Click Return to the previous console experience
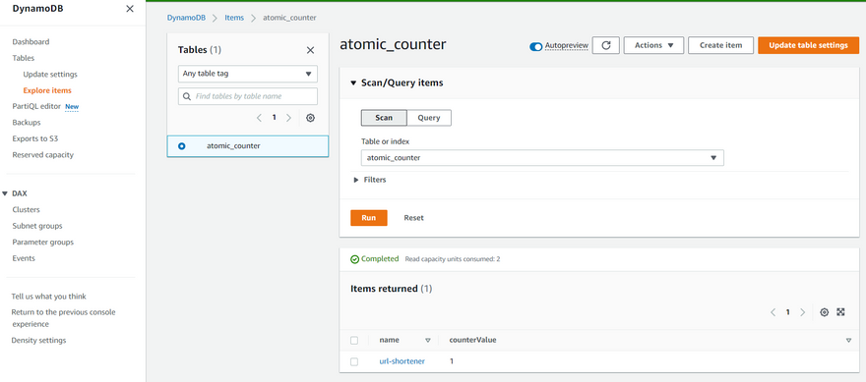This screenshot has height=382, width=866. [x=64, y=318]
